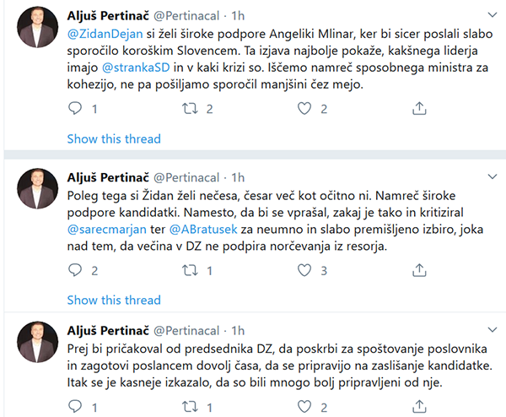Viewport: 506px width, 417px height.
Task: Like the second tweet with 3 likes
Action: [308, 271]
